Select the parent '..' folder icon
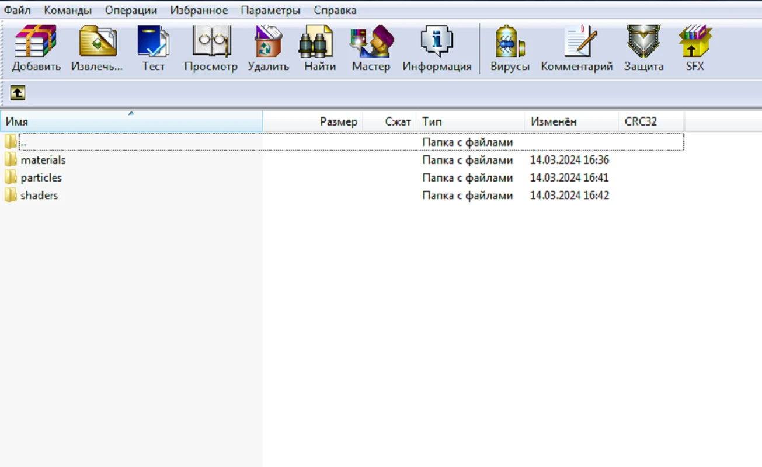This screenshot has width=762, height=467. click(x=11, y=142)
